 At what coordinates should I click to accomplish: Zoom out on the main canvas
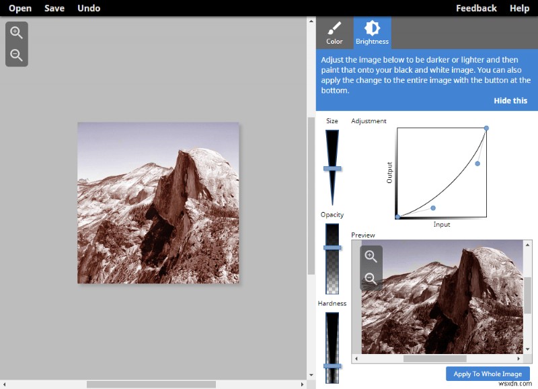pos(16,55)
